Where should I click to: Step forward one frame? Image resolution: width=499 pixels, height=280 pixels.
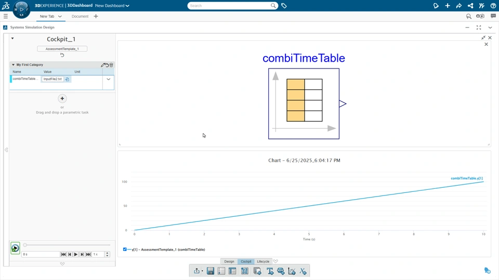coord(82,254)
